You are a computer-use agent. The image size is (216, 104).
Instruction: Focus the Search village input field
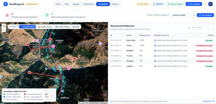point(200,27)
